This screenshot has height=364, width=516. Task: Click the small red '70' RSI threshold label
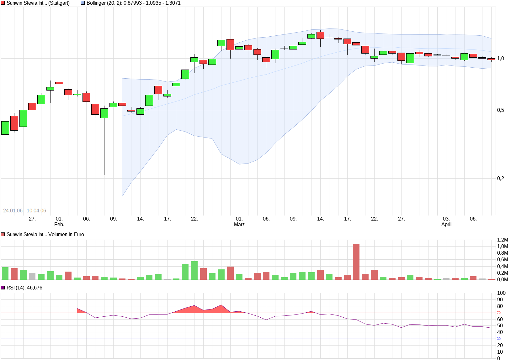(x=499, y=313)
